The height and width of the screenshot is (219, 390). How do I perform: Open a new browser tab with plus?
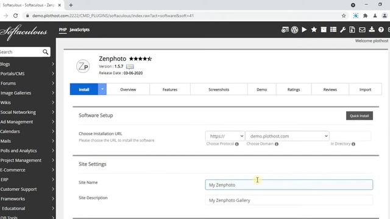(x=71, y=5)
